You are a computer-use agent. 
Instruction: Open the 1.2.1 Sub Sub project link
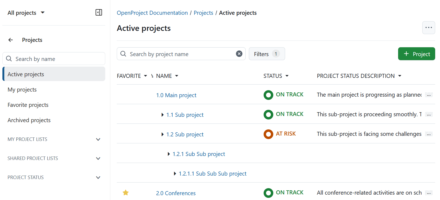[199, 154]
